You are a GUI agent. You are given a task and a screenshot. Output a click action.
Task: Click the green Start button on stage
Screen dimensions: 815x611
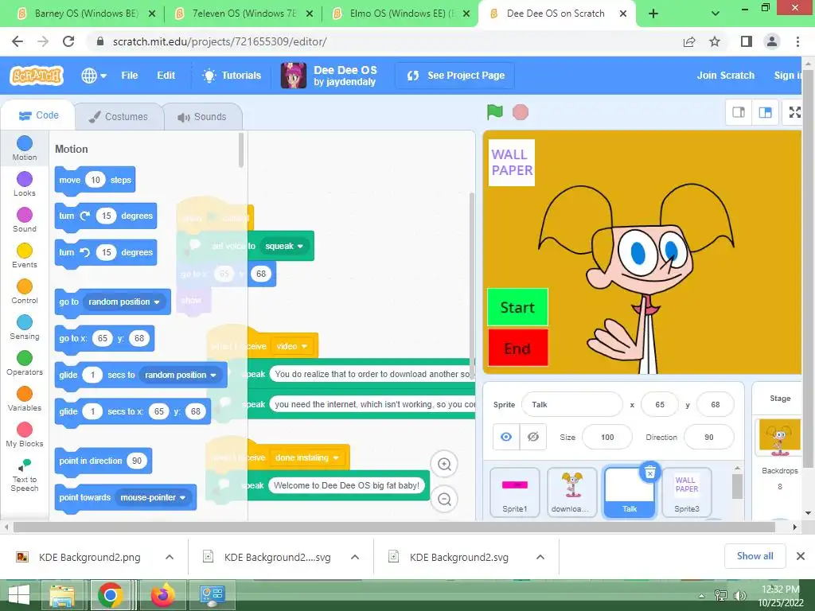pyautogui.click(x=517, y=307)
